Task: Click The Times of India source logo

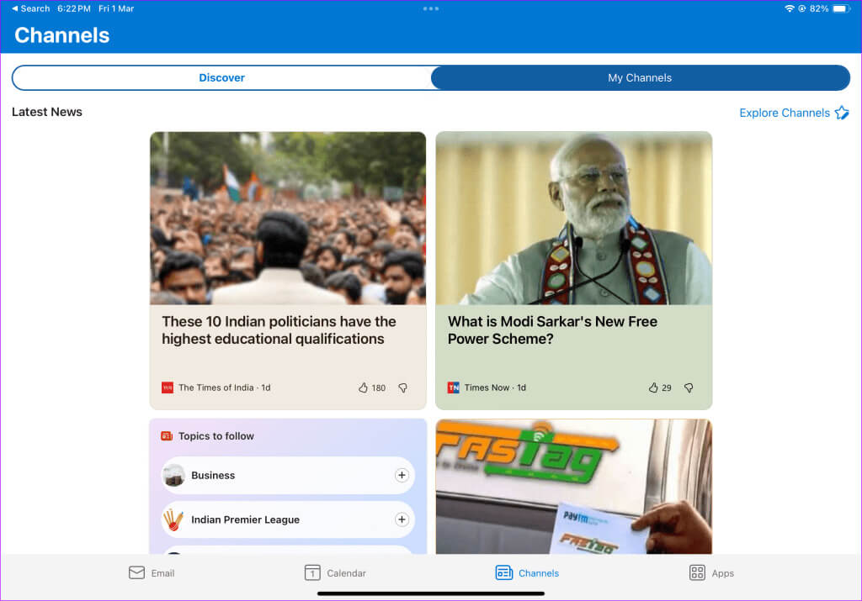Action: [x=168, y=387]
